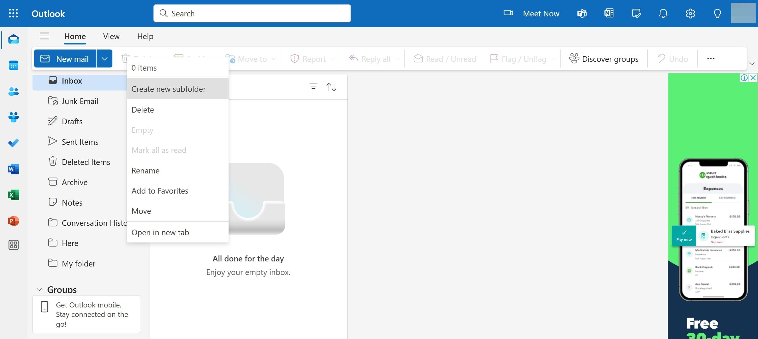The image size is (758, 339).
Task: Launch Word from the left app rail
Action: tap(13, 169)
